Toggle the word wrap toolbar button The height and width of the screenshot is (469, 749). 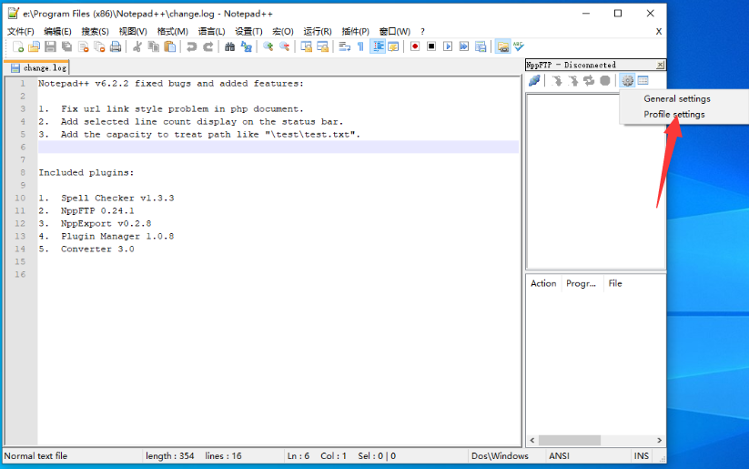(x=345, y=46)
